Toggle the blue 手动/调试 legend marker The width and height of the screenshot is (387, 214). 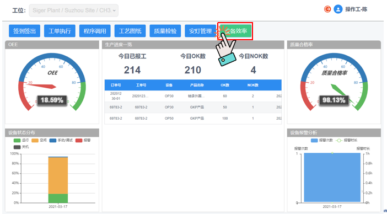[53, 141]
